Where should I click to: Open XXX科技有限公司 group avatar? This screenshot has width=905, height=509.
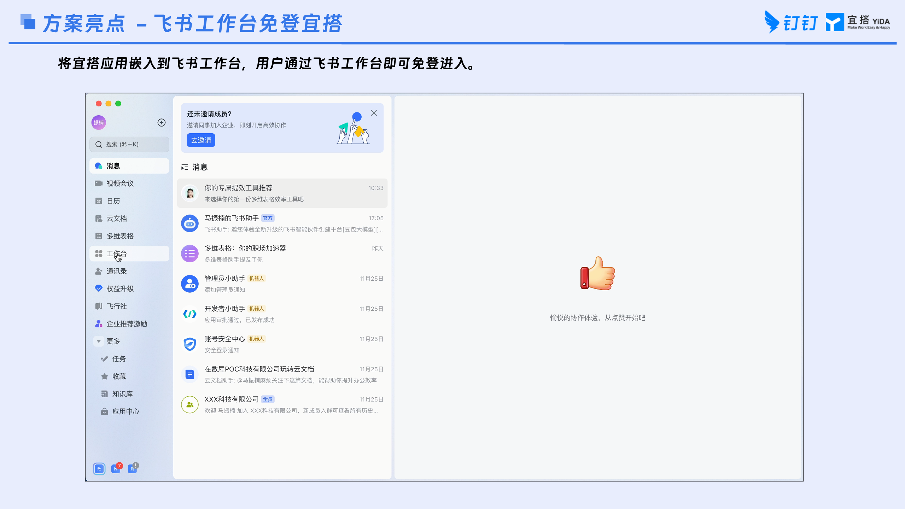tap(190, 404)
